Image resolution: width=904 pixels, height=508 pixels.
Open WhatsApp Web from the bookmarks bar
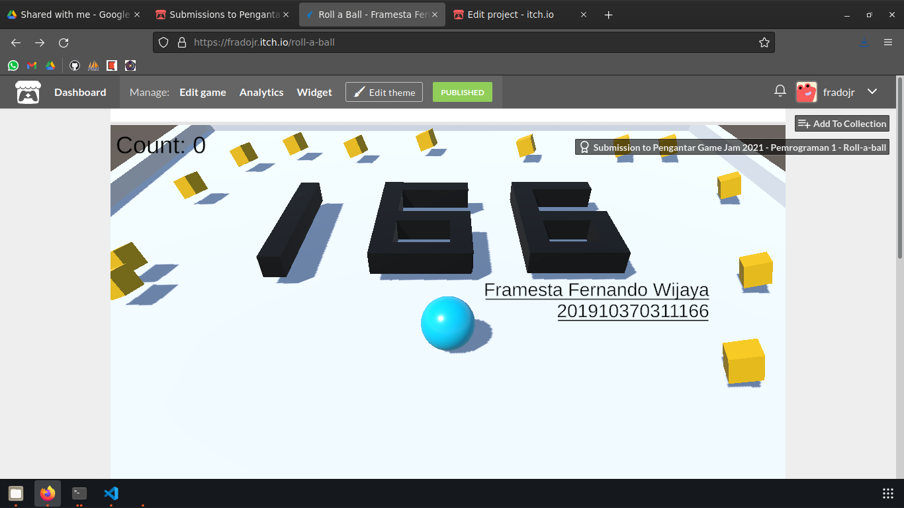13,65
